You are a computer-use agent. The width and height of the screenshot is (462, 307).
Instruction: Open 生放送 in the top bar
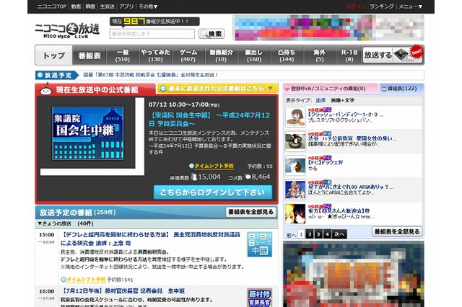click(x=107, y=6)
